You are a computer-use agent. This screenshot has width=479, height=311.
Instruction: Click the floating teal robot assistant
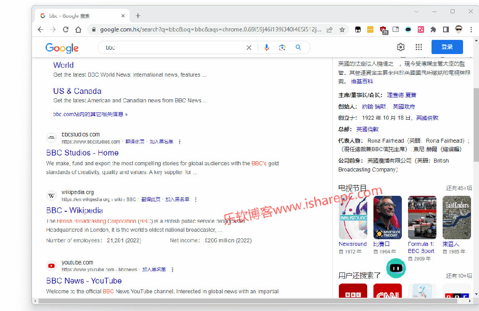point(396,268)
